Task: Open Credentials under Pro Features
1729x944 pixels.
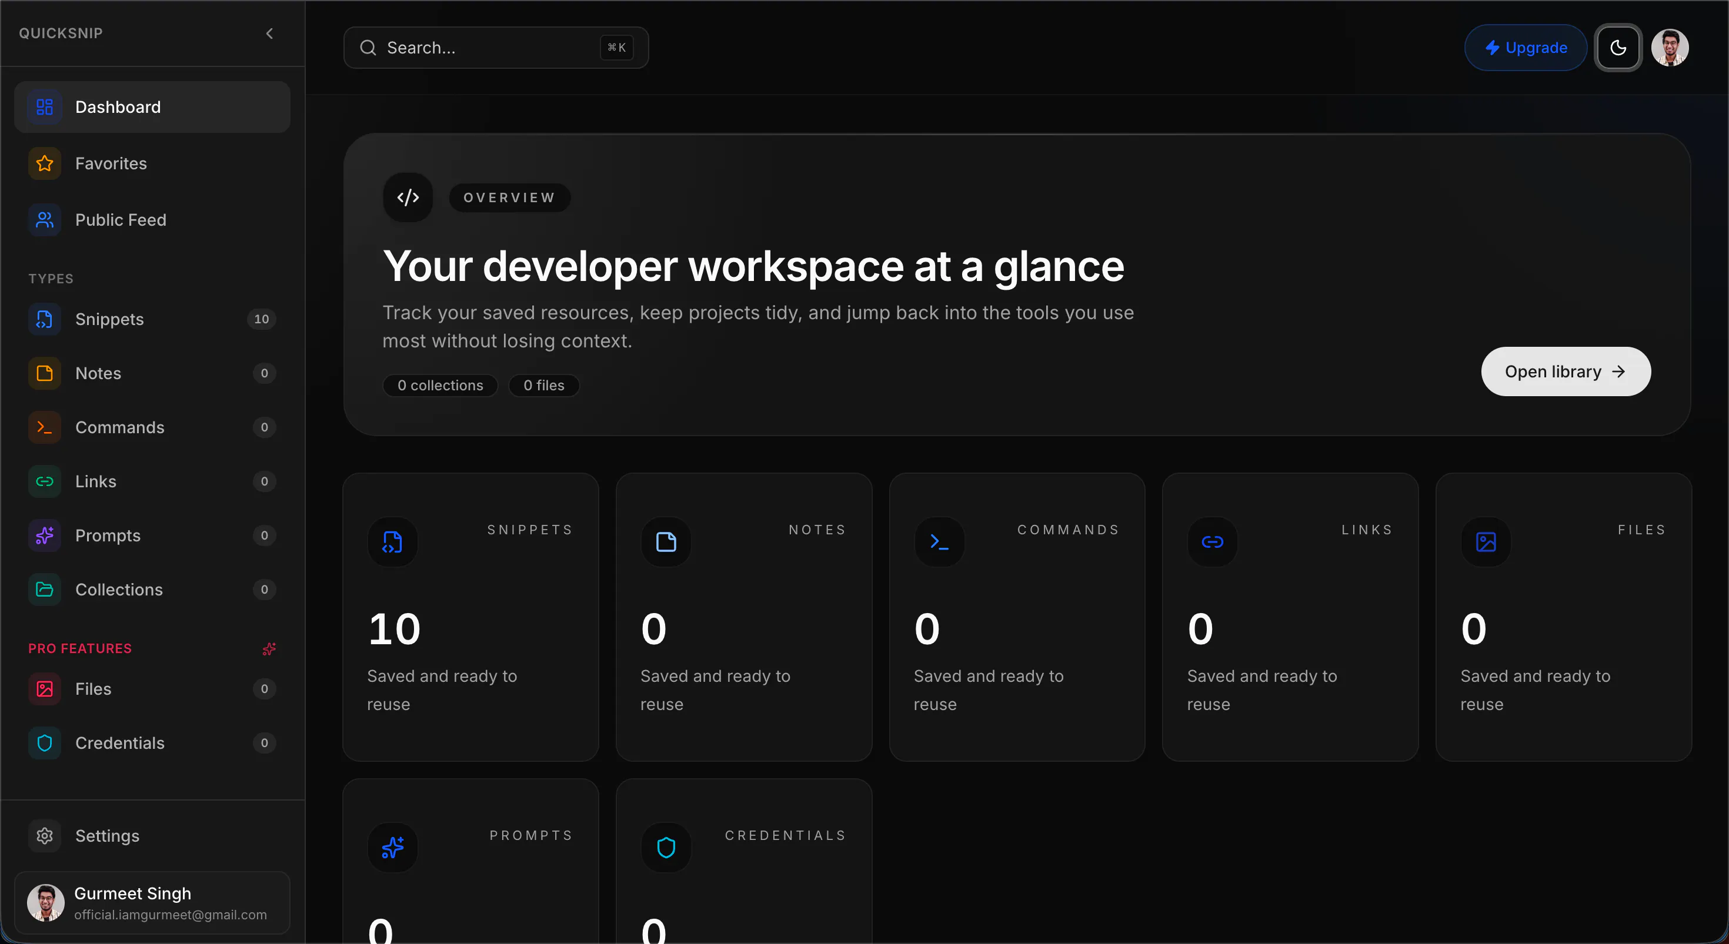Action: tap(152, 743)
